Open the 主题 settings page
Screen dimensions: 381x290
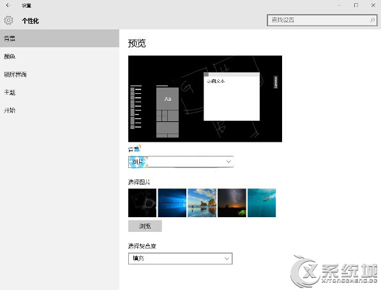coord(59,93)
